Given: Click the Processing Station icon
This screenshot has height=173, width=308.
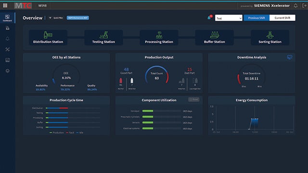Looking at the screenshot, I should (159, 35).
